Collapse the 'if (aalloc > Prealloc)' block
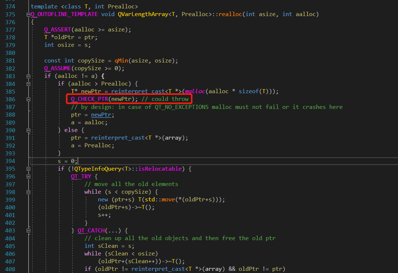This screenshot has width=398, height=273. pos(28,84)
